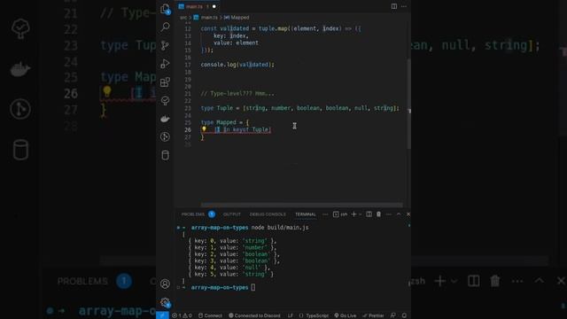Close main.ts tab via unsaved dot
Screen dimensions: 567x319
(x=214, y=6)
